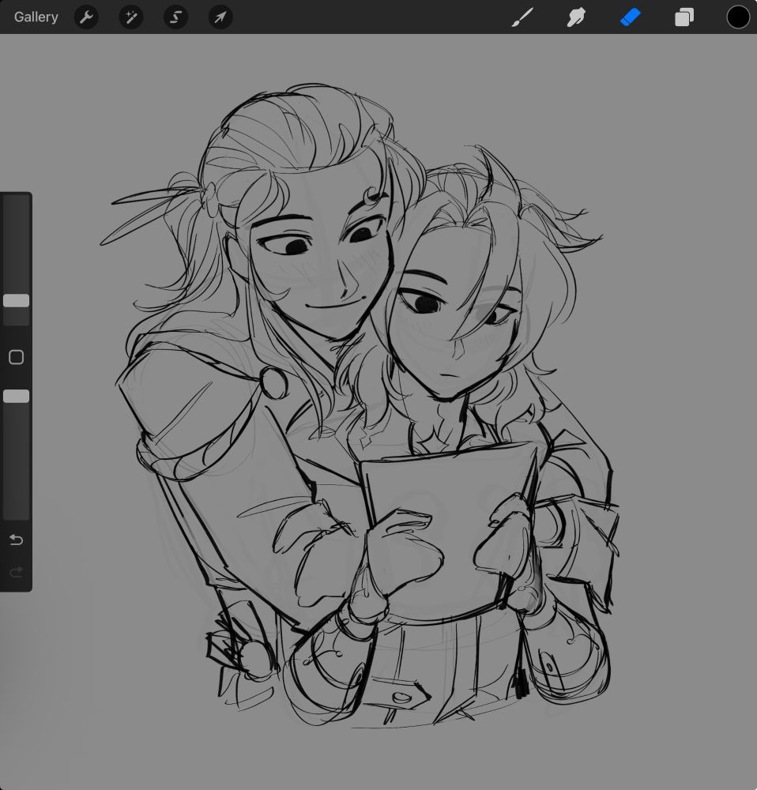The height and width of the screenshot is (790, 757).
Task: Open the Layers panel
Action: (x=684, y=17)
